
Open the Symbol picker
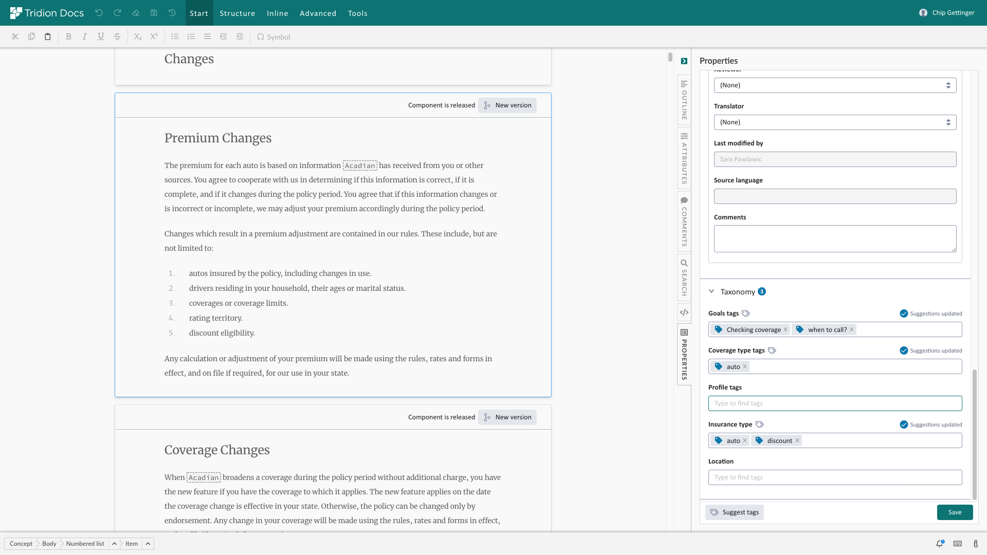(x=273, y=37)
